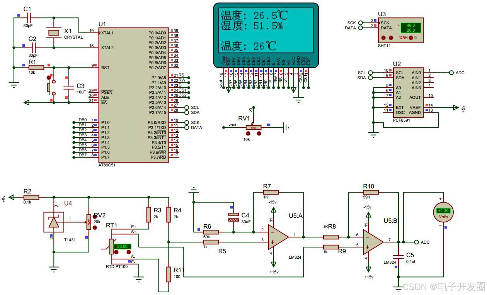
Task: Select the TL431 U4 regulator symbol
Action: 53,222
